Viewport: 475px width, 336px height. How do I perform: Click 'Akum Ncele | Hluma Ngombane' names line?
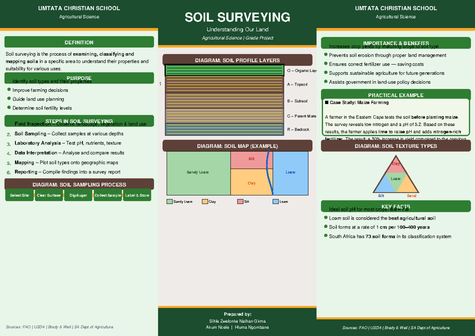click(x=237, y=327)
